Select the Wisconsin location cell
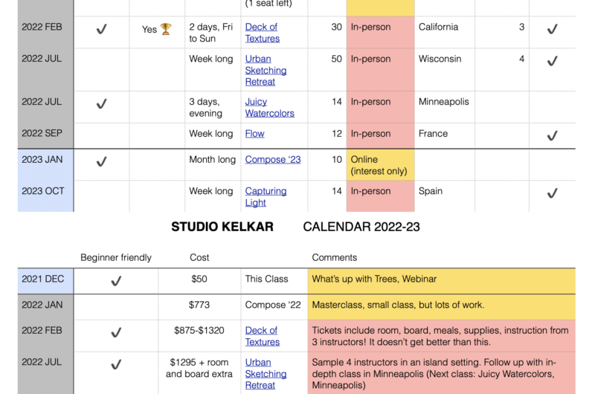Screen dimensions: 595x394 [445, 70]
